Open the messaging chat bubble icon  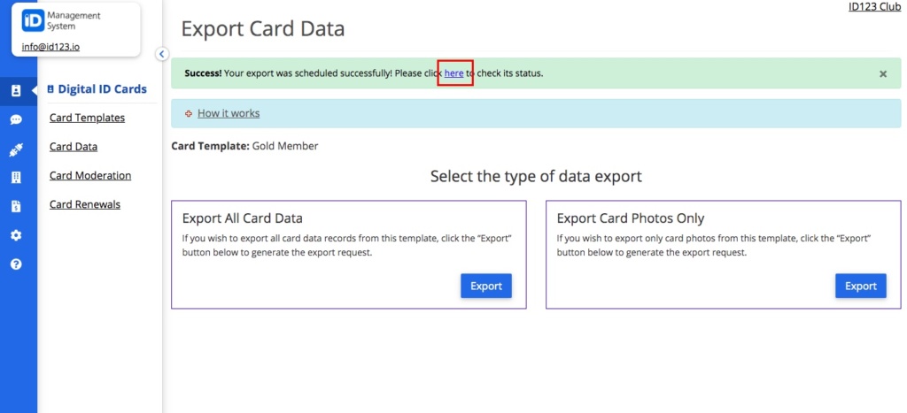(16, 119)
